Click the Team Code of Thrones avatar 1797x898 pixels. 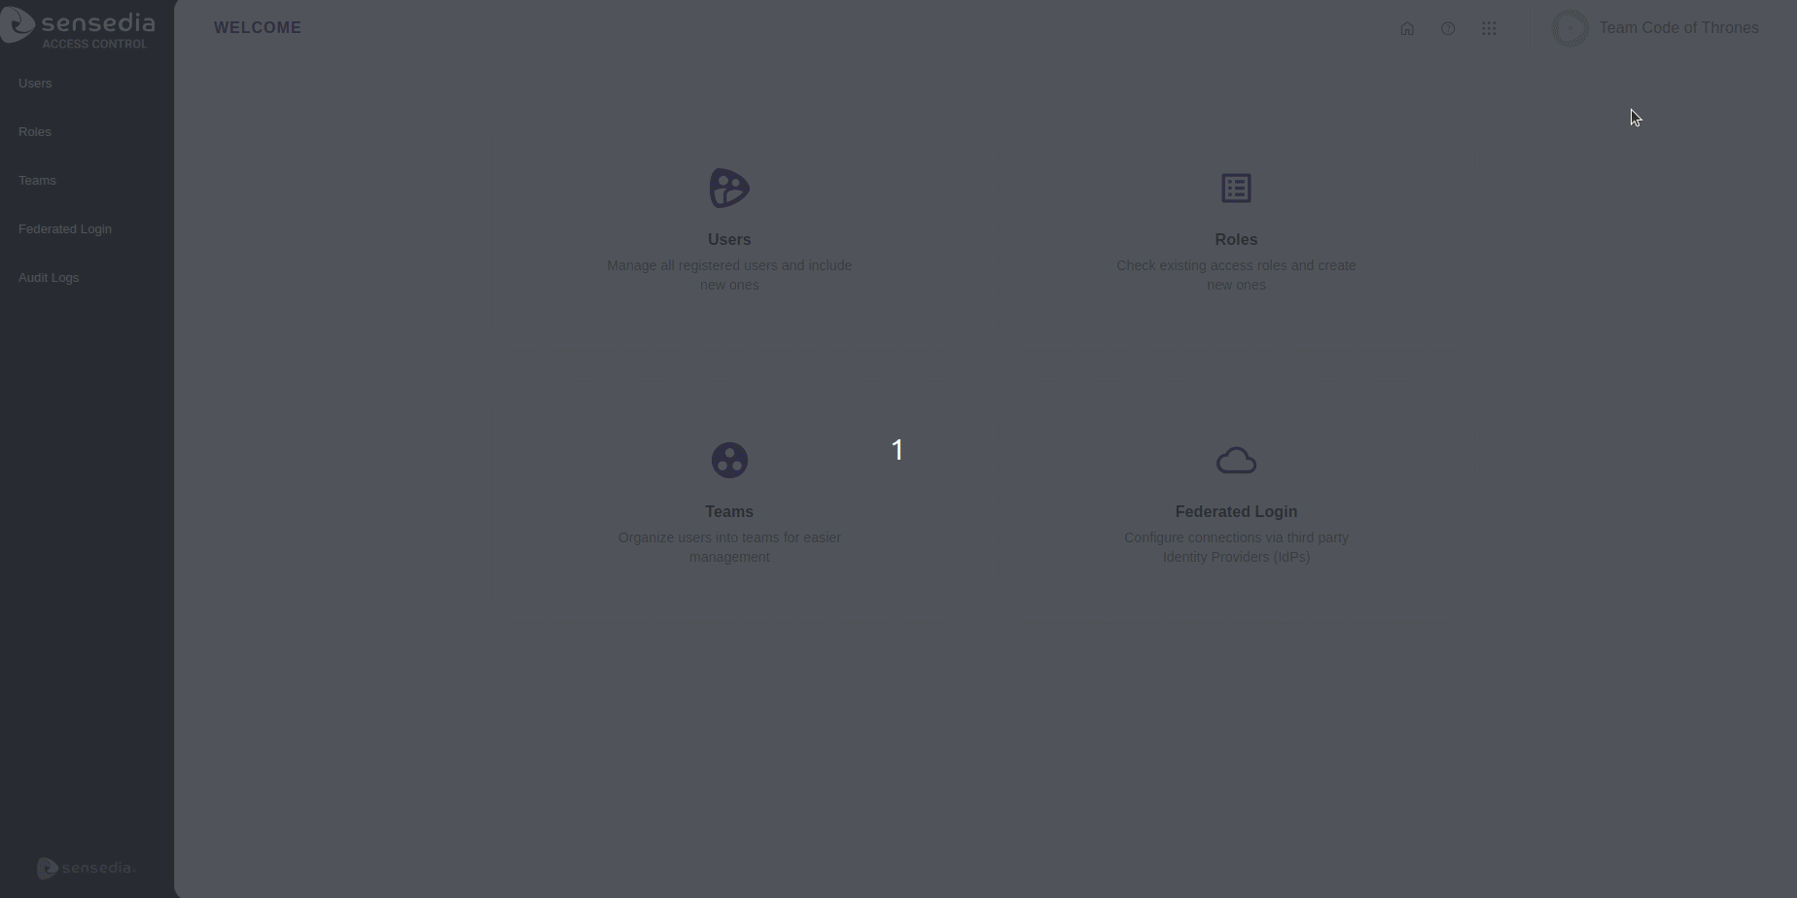coord(1569,27)
